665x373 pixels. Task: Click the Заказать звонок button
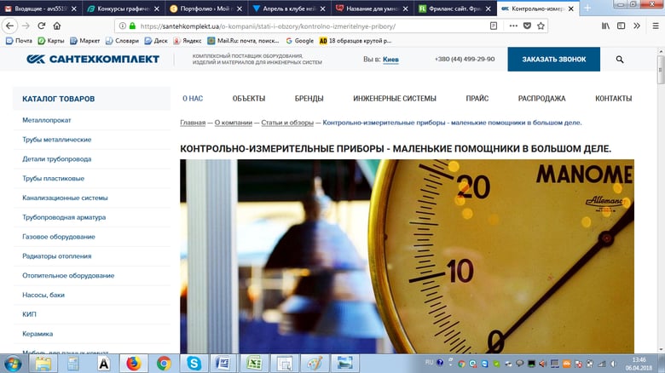(x=554, y=60)
